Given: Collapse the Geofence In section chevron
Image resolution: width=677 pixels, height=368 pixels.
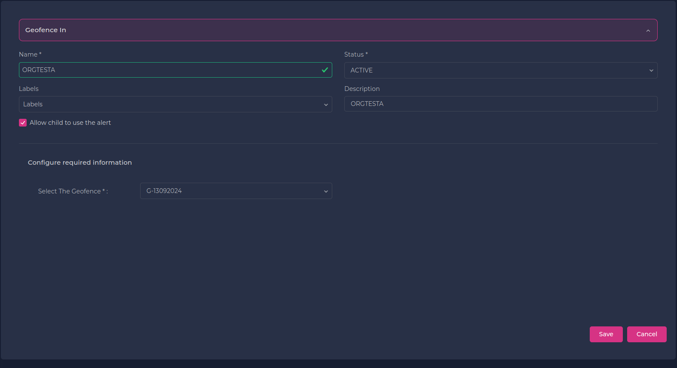Looking at the screenshot, I should coord(648,30).
